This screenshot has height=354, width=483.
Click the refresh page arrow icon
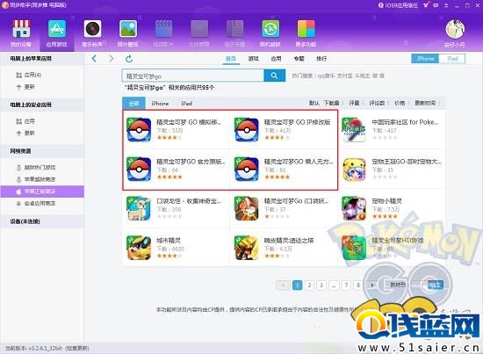pos(129,58)
